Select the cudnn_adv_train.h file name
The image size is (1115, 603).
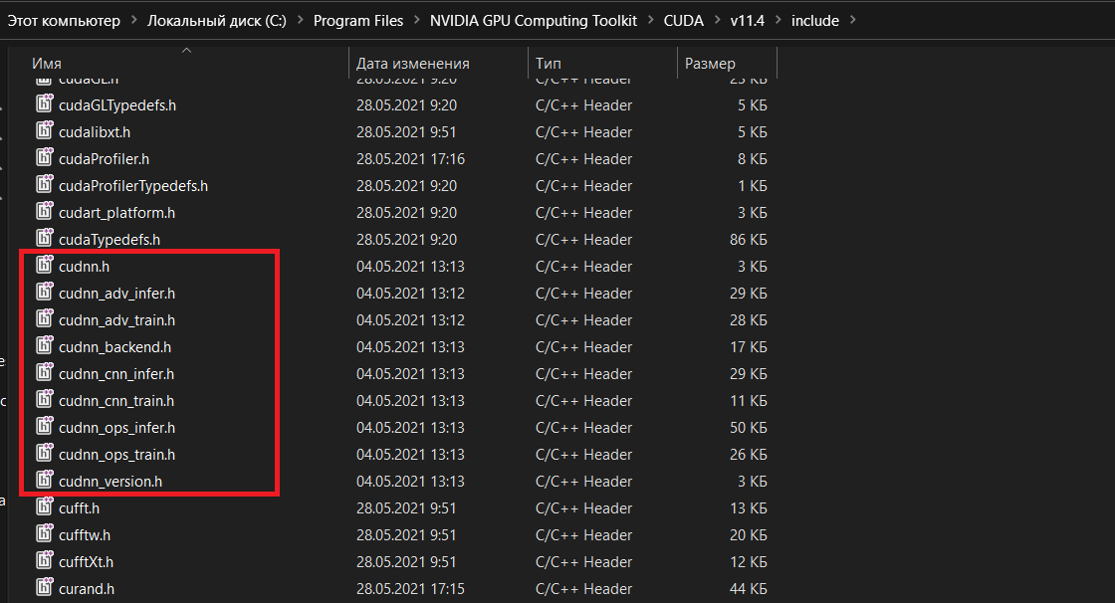point(116,319)
